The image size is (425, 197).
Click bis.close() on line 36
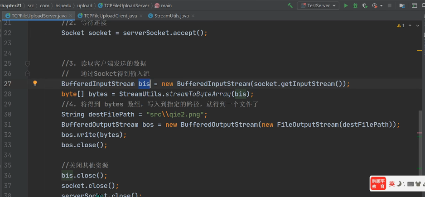82,176
